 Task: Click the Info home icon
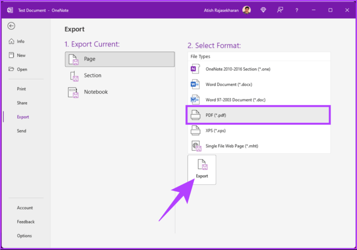point(11,41)
